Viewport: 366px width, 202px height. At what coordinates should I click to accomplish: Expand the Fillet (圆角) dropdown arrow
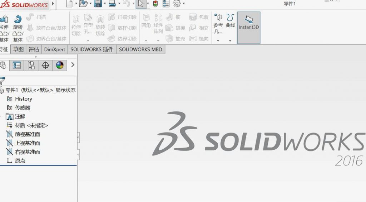tap(146, 41)
